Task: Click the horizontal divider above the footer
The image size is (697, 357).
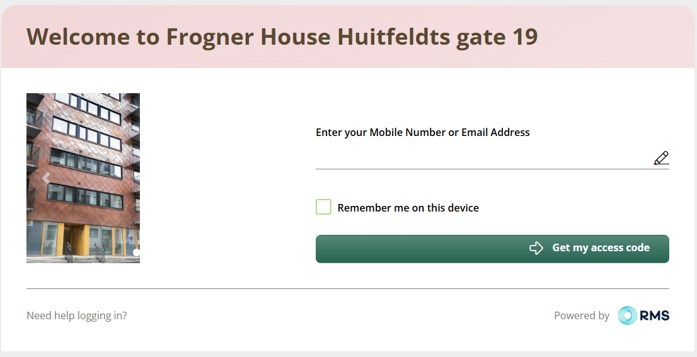Action: point(348,288)
